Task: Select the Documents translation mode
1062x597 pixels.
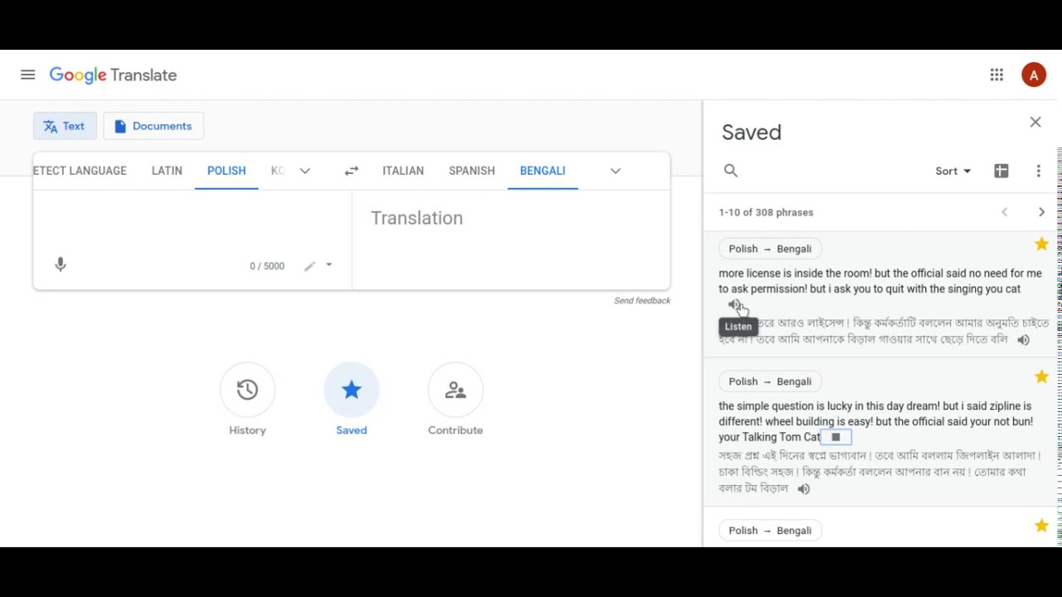Action: coord(153,126)
